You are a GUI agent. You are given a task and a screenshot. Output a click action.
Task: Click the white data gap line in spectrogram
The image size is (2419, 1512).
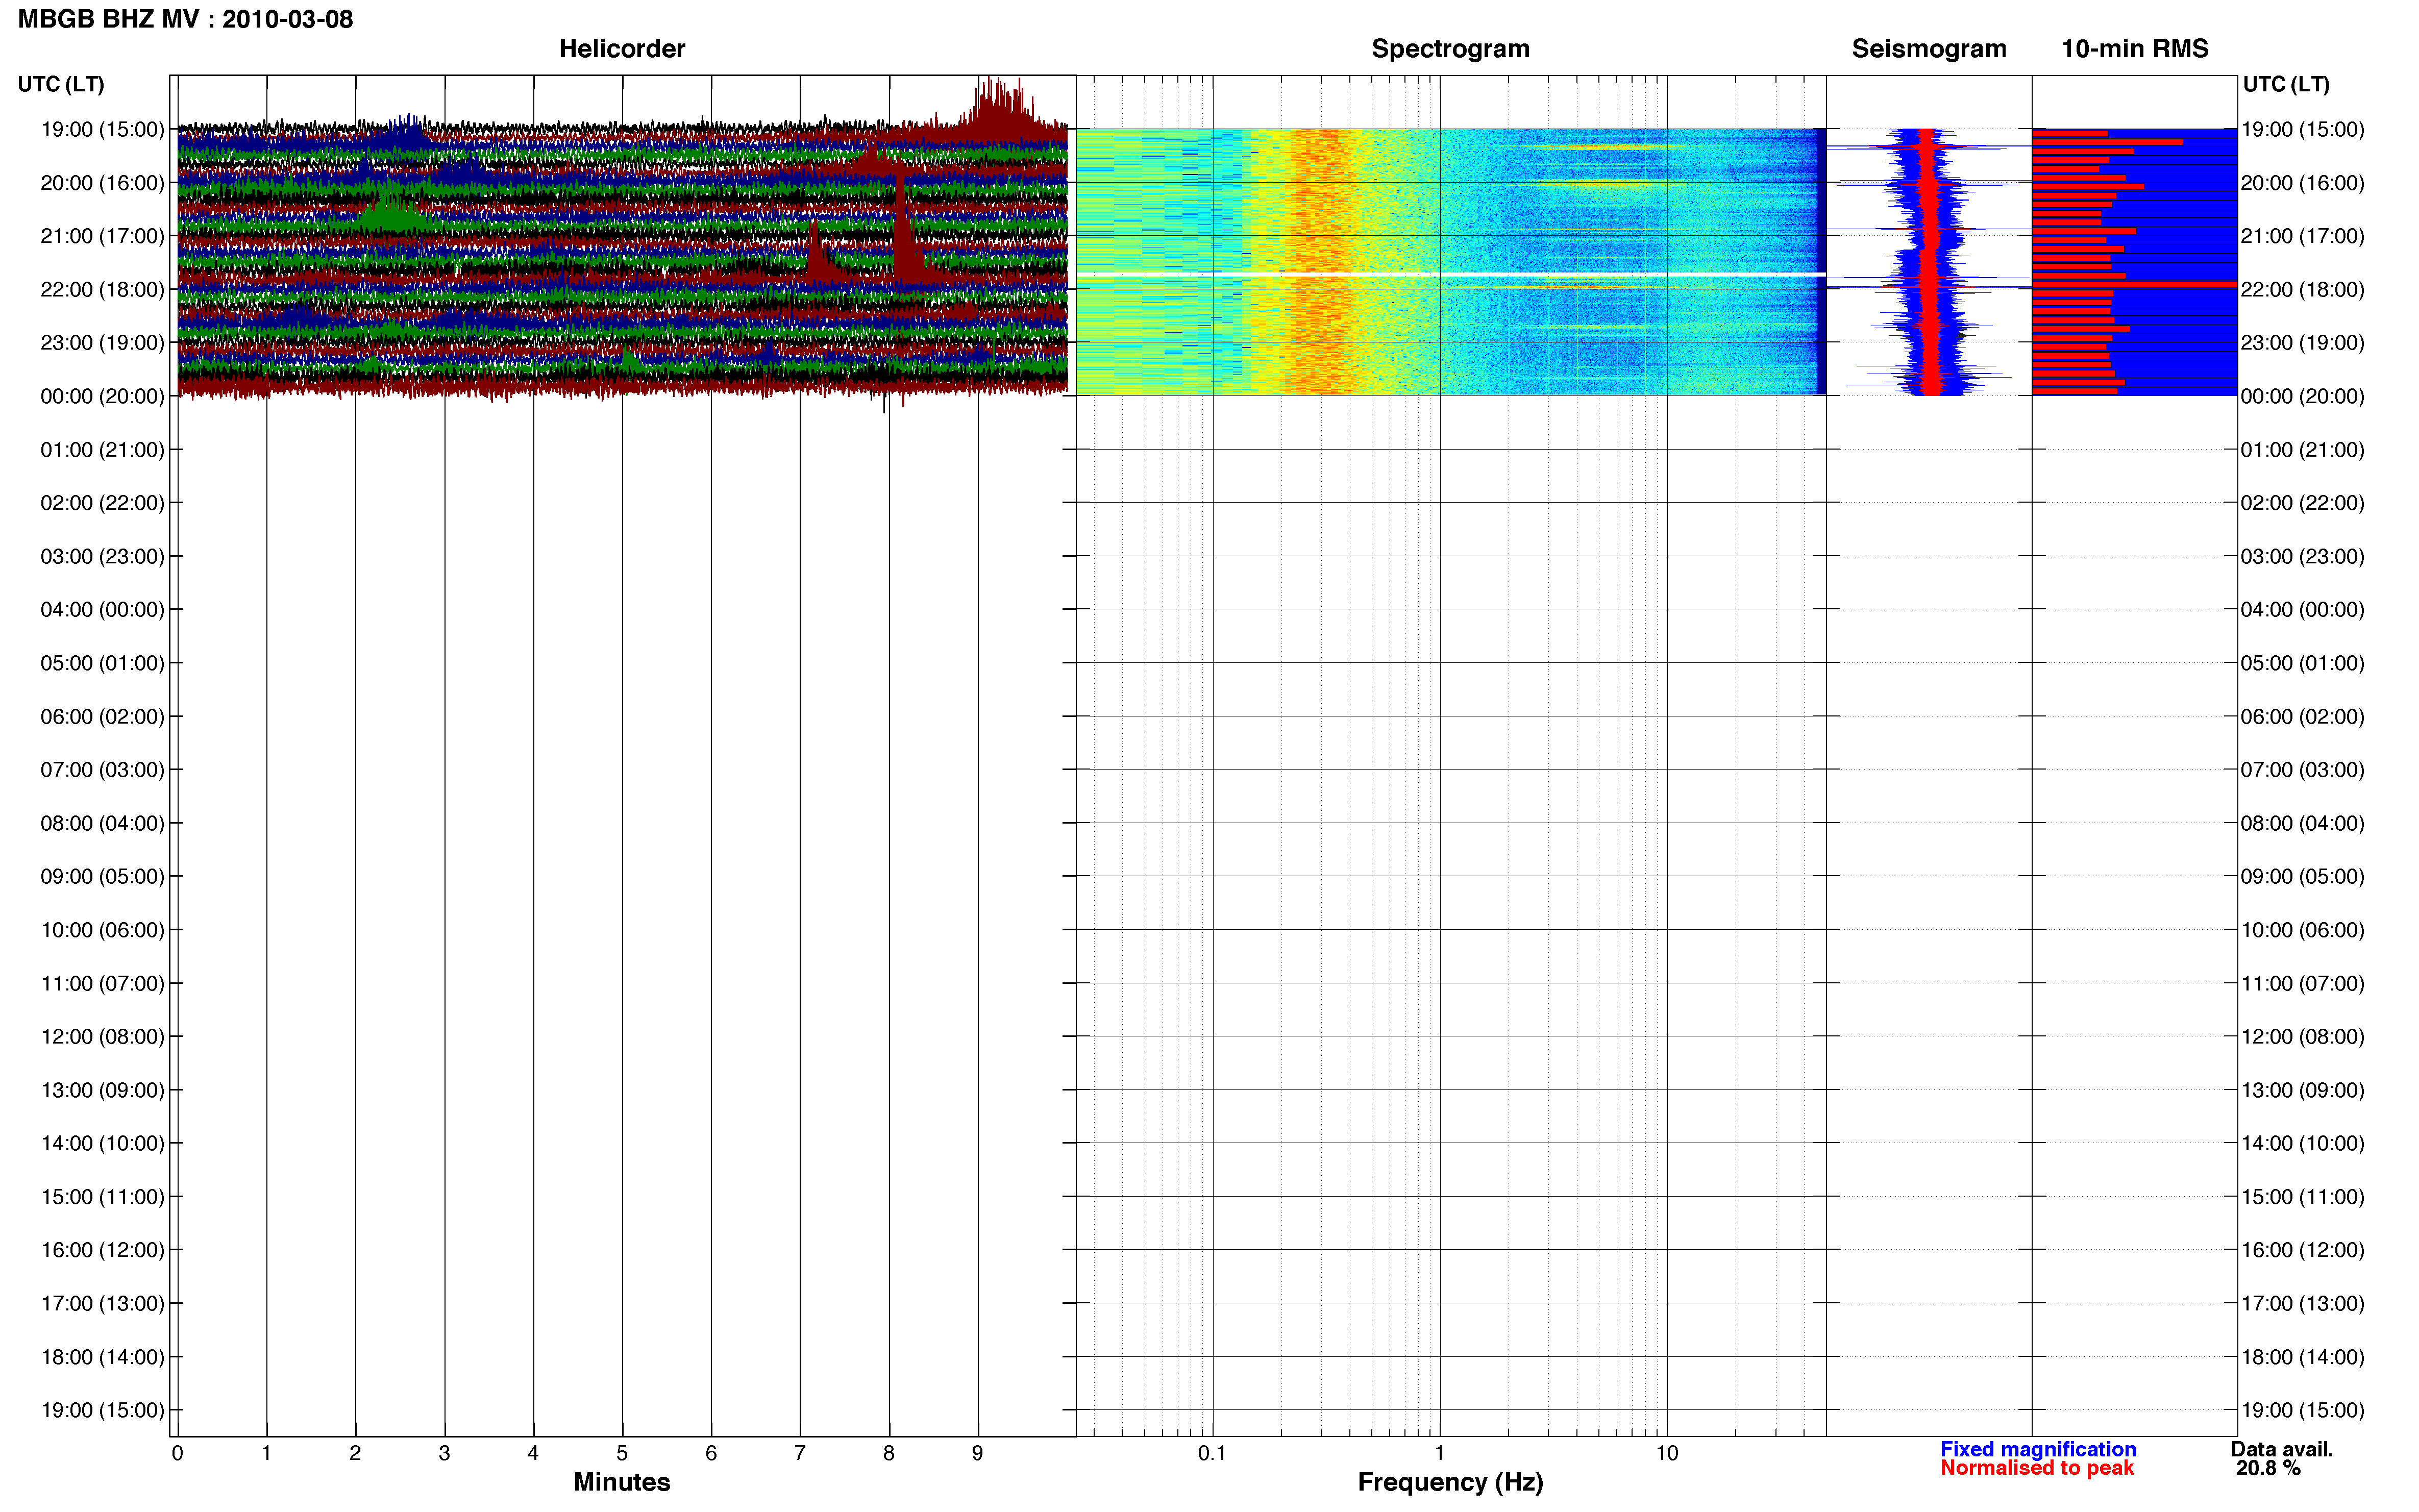(1450, 274)
